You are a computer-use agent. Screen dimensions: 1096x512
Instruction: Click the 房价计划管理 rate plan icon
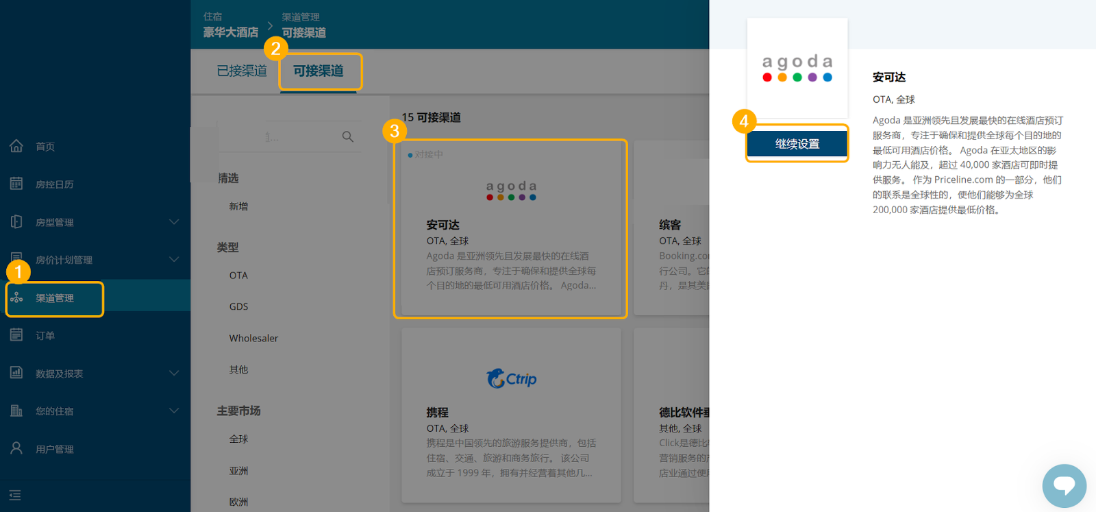click(x=16, y=258)
